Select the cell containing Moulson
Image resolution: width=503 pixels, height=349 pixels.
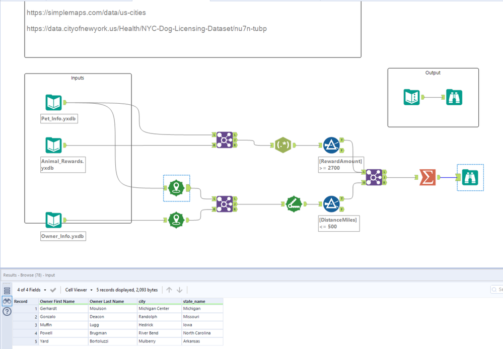[113, 309]
